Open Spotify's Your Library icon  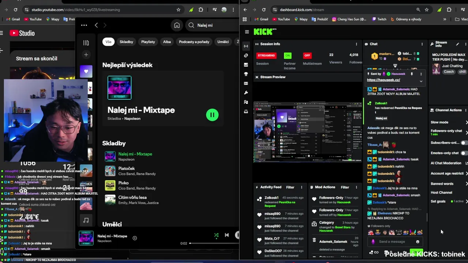click(86, 43)
